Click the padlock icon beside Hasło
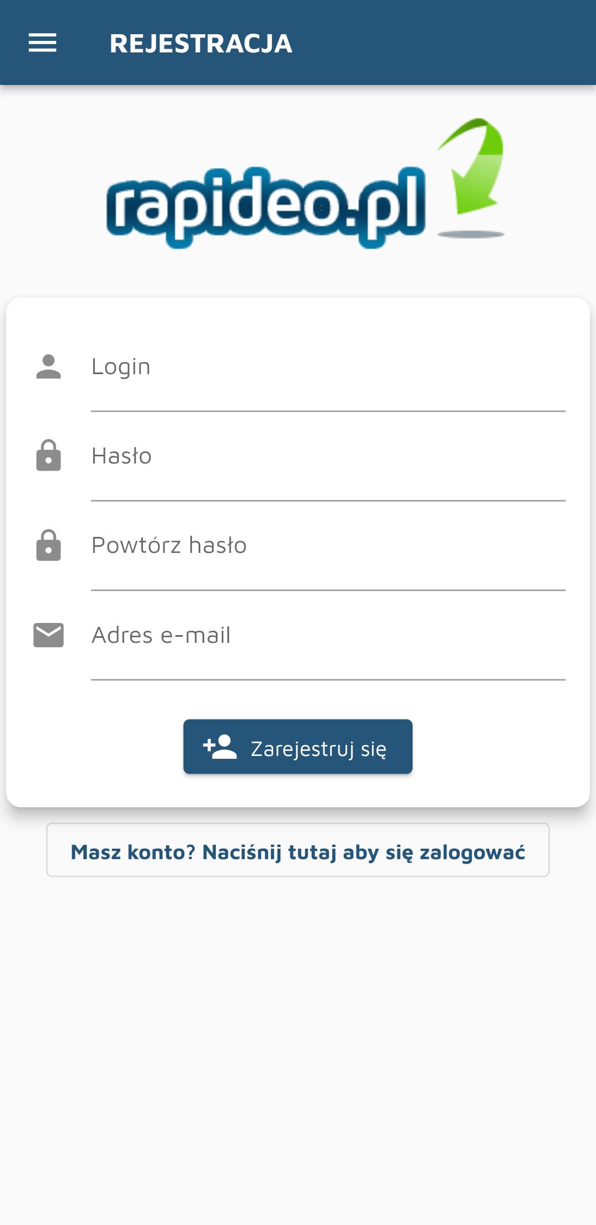The width and height of the screenshot is (596, 1225). tap(49, 456)
